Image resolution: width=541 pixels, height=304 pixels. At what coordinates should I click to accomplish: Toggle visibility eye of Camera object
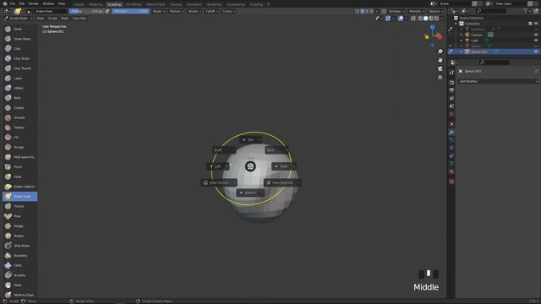point(536,35)
